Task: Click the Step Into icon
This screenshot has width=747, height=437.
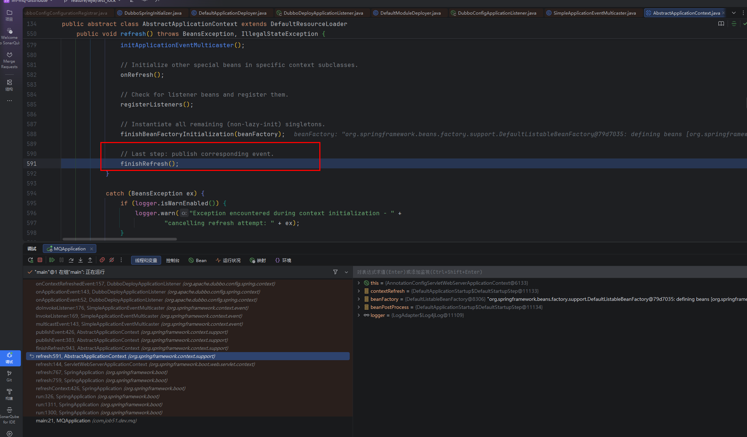Action: pyautogui.click(x=81, y=260)
